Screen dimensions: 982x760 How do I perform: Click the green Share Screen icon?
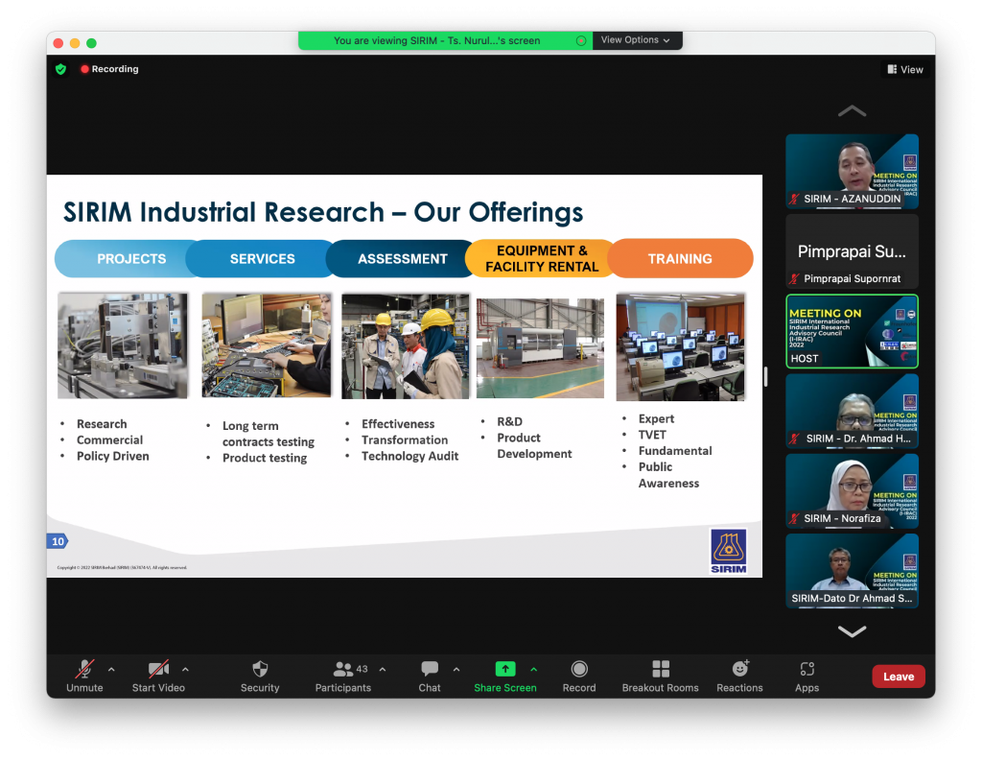pos(505,669)
